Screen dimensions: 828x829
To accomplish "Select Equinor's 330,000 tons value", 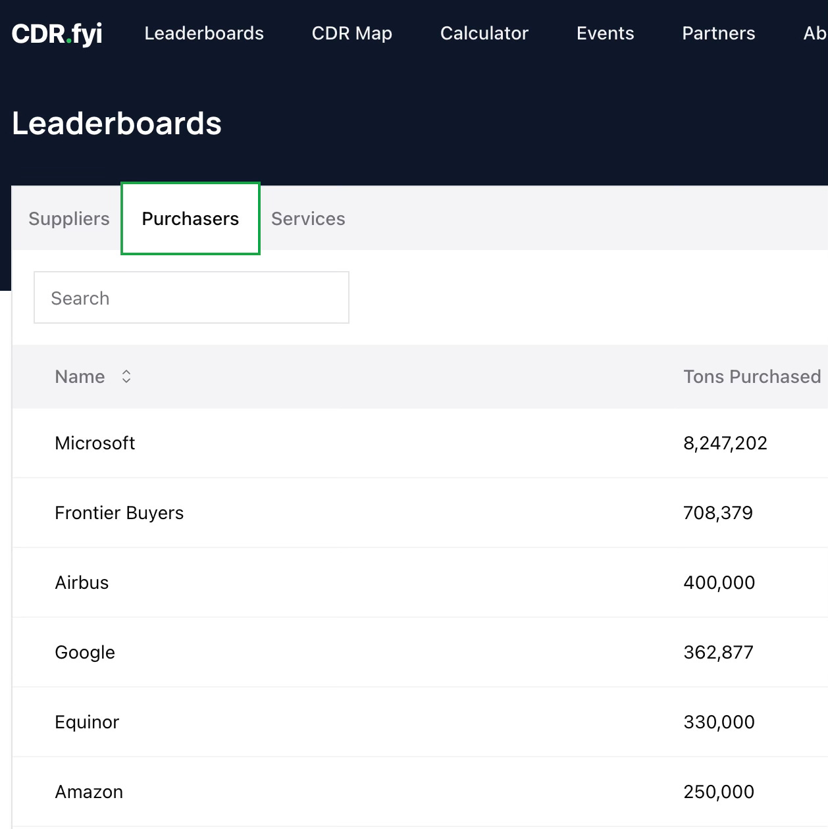I will pos(719,722).
